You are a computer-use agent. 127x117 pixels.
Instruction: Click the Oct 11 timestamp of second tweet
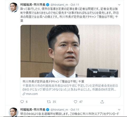click(x=75, y=110)
